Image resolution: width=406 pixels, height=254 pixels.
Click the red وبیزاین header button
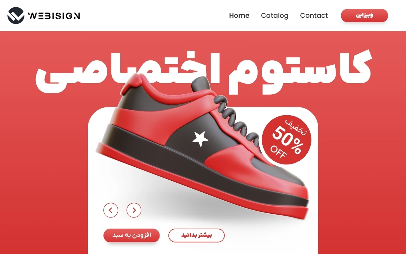coord(364,15)
